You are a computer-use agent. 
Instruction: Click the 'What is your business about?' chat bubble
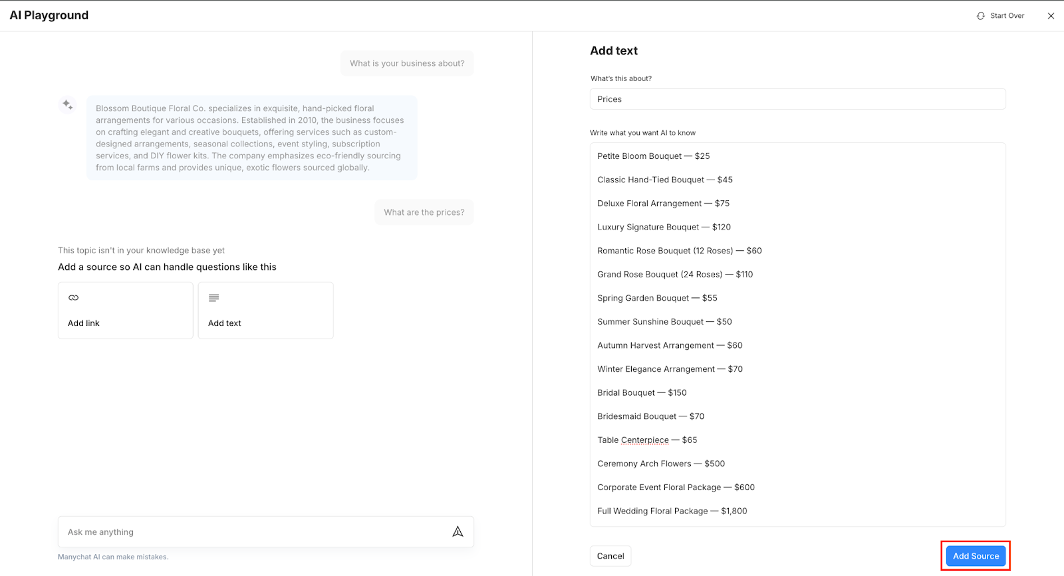[407, 63]
